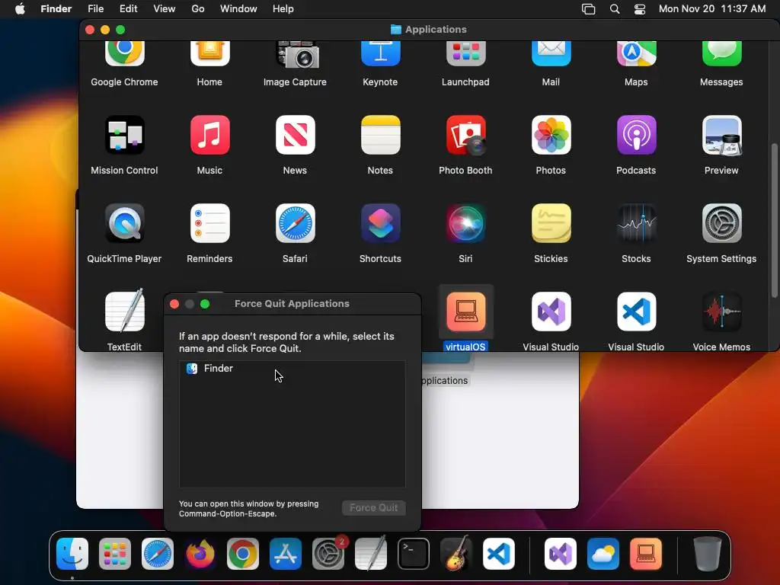This screenshot has width=780, height=585.
Task: Select the Notes app icon
Action: [381, 135]
